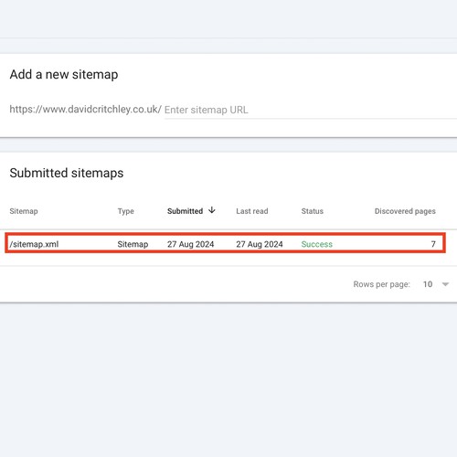Sort by the Sitemap column header
The width and height of the screenshot is (457, 457).
point(24,211)
